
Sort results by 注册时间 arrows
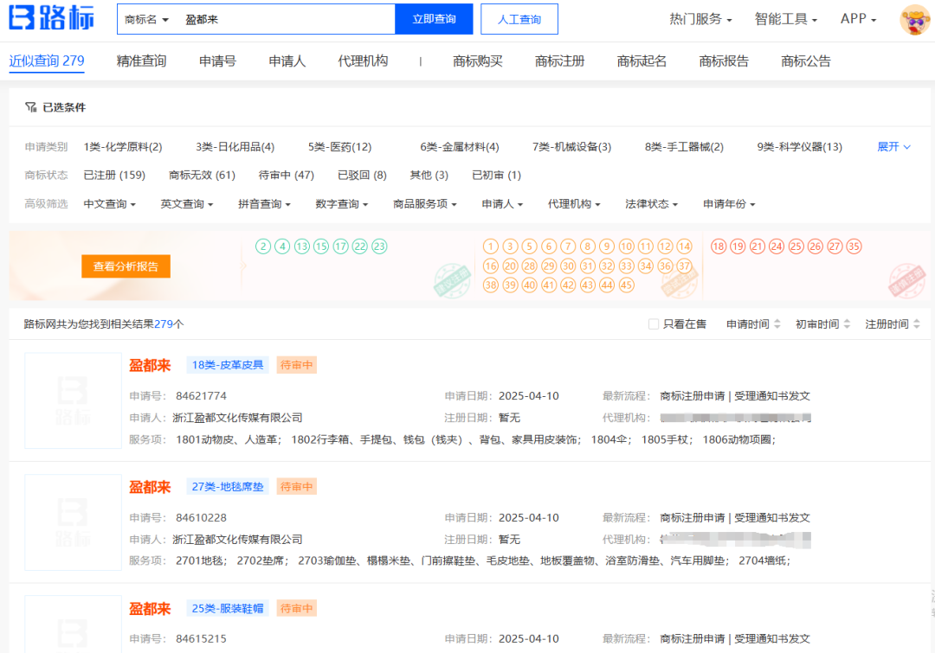tap(917, 323)
